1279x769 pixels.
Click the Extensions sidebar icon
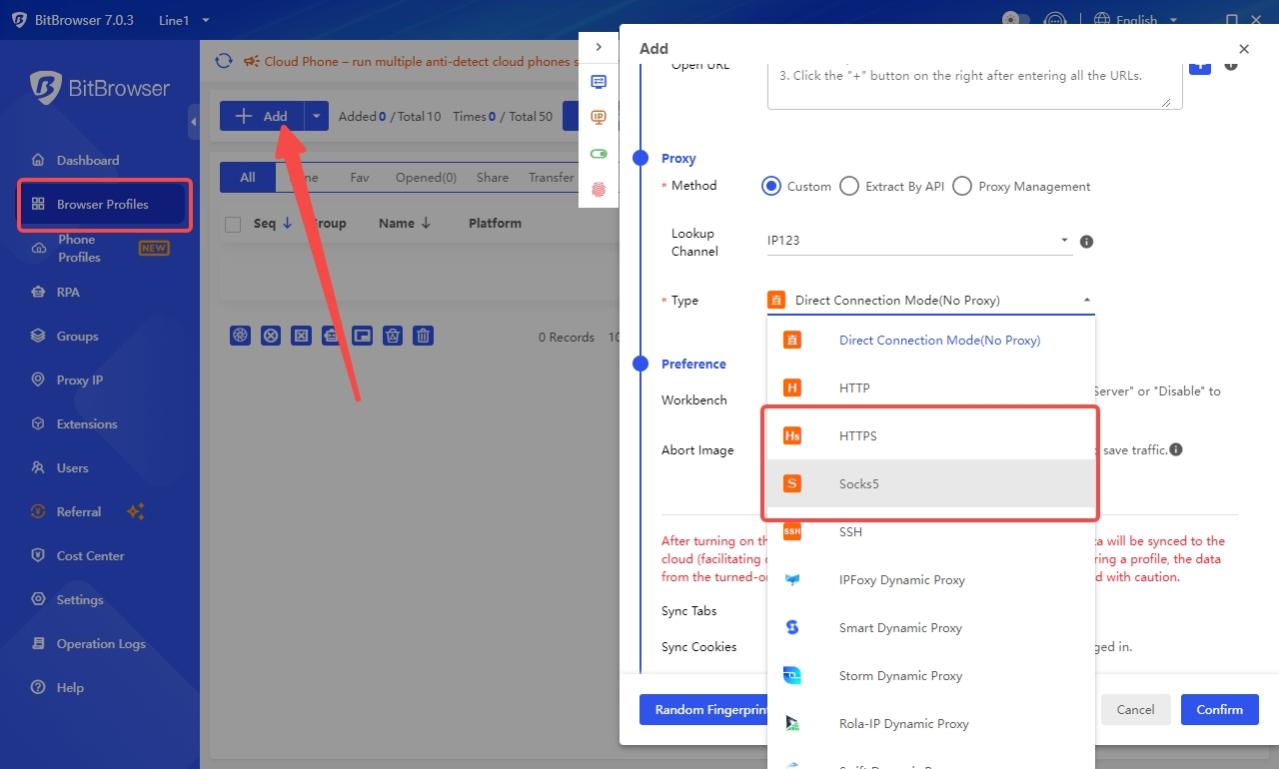[38, 424]
